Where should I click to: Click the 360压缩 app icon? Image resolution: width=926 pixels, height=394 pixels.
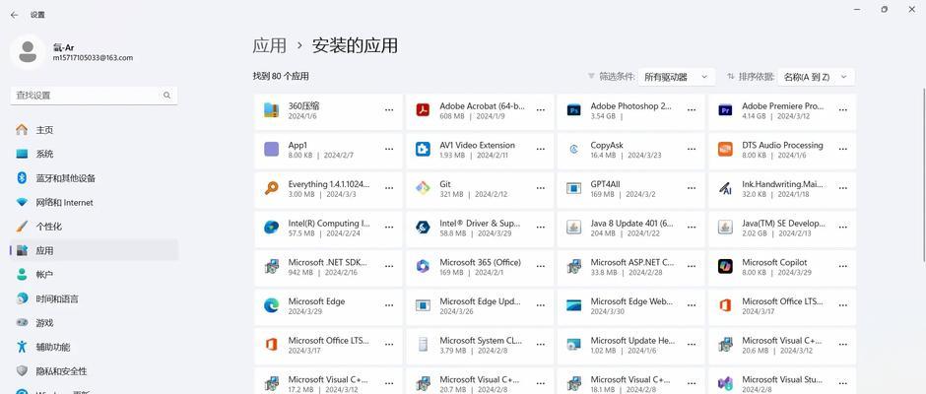pos(271,110)
